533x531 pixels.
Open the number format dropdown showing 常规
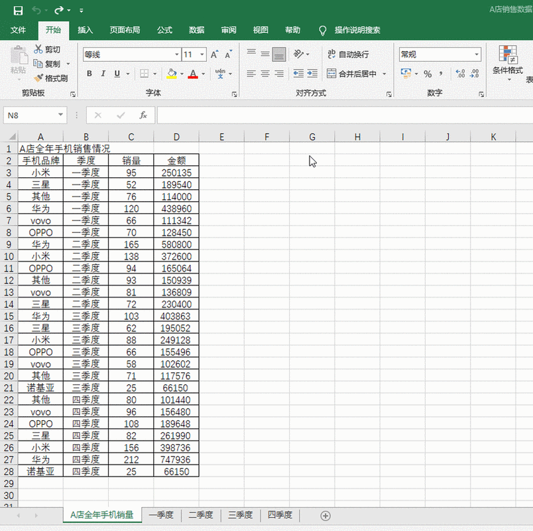[476, 54]
